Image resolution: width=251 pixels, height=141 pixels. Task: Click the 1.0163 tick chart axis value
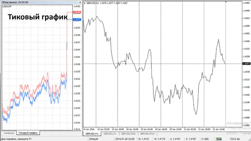tap(77, 6)
